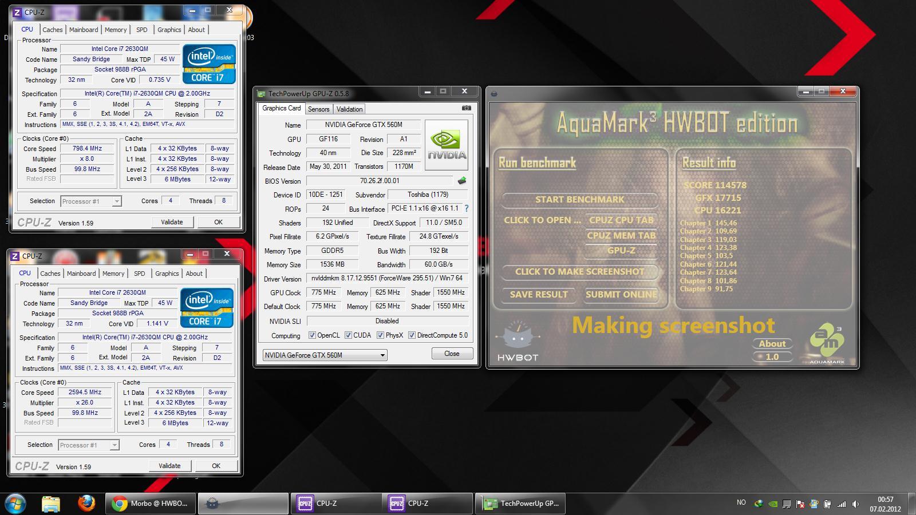Viewport: 916px width, 515px height.
Task: Click the power plug battery tray icon
Action: pos(827,504)
